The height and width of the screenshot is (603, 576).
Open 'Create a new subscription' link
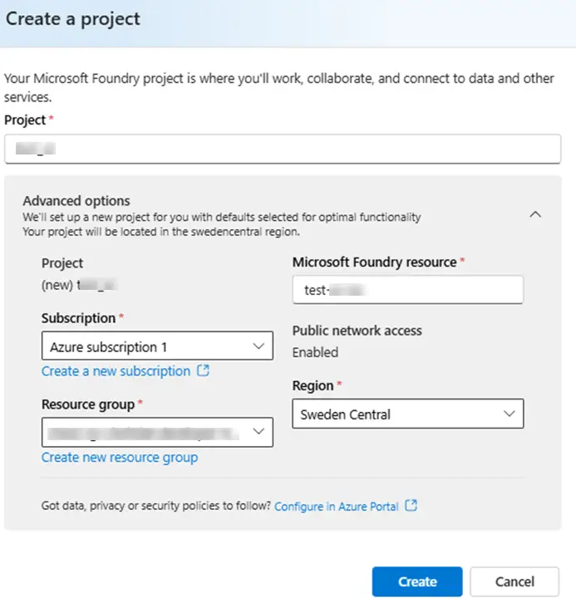(x=116, y=371)
